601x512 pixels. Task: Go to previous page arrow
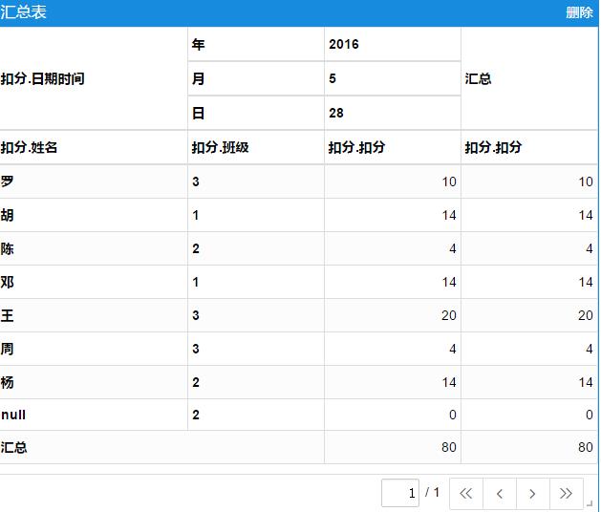(x=500, y=493)
